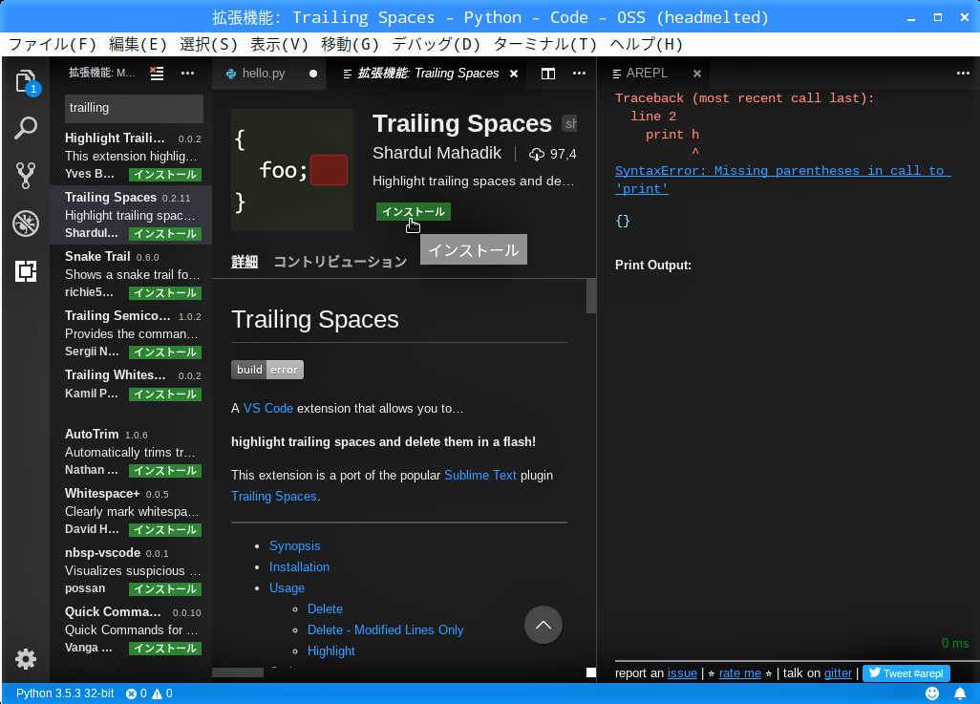Install the Trailing Whitespace extension by Kamil
Image resolution: width=980 pixels, height=704 pixels.
[x=165, y=394]
